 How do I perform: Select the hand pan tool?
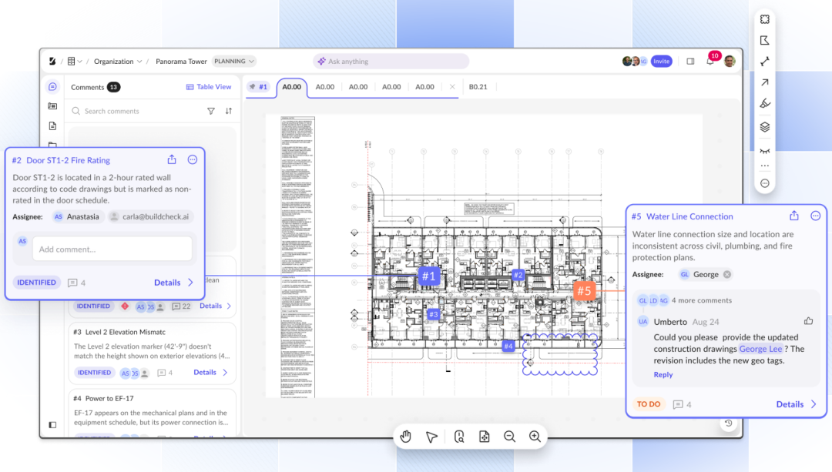point(406,437)
